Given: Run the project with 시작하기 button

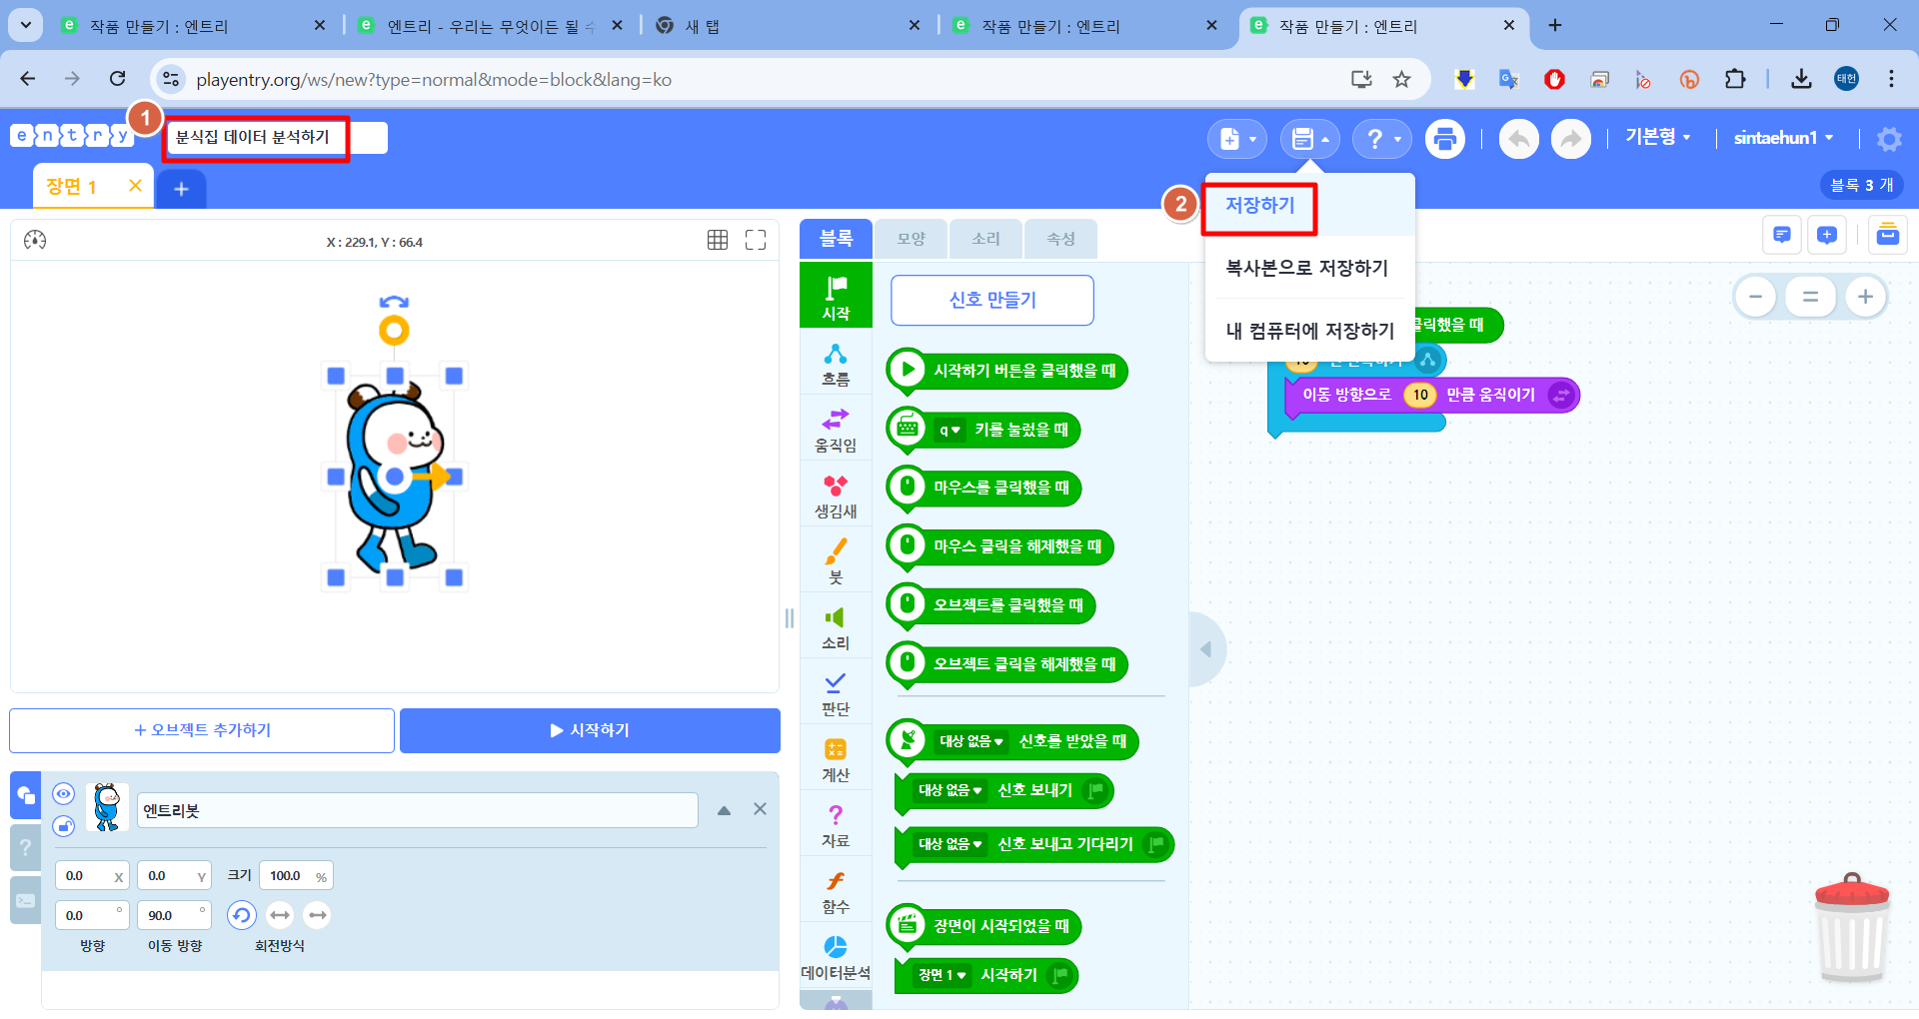Looking at the screenshot, I should (590, 730).
